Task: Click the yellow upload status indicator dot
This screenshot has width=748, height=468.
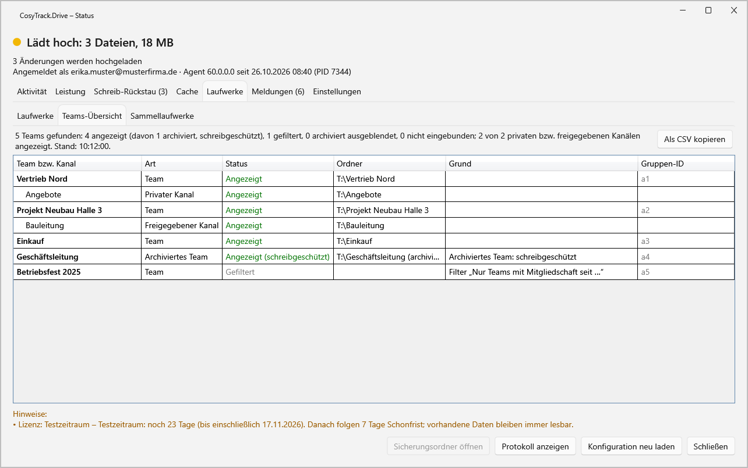Action: pyautogui.click(x=17, y=42)
